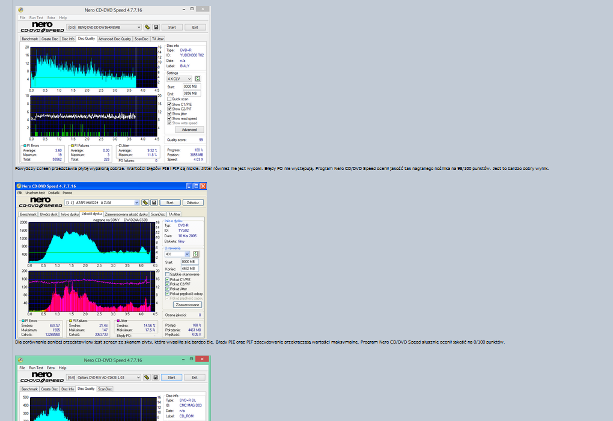Click cyan PI Errors swatch in BENQ window
The height and width of the screenshot is (421, 613).
(x=25, y=146)
